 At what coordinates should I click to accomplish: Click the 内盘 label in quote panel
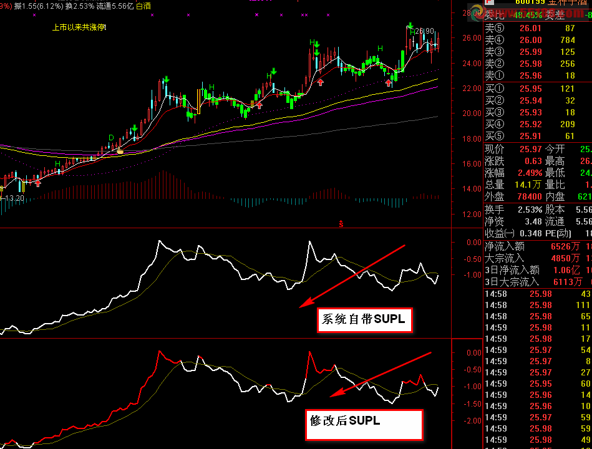pyautogui.click(x=555, y=196)
